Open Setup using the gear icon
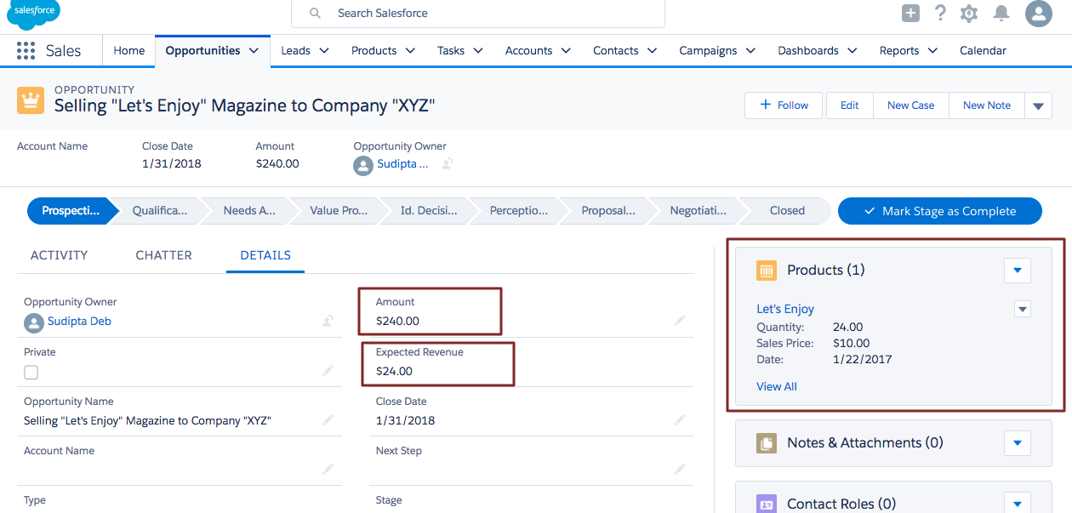 968,13
